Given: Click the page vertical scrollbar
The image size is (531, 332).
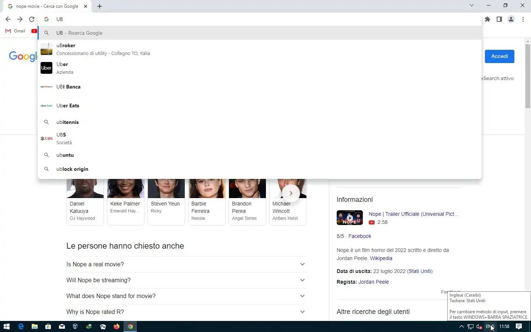Looking at the screenshot, I should tap(528, 76).
